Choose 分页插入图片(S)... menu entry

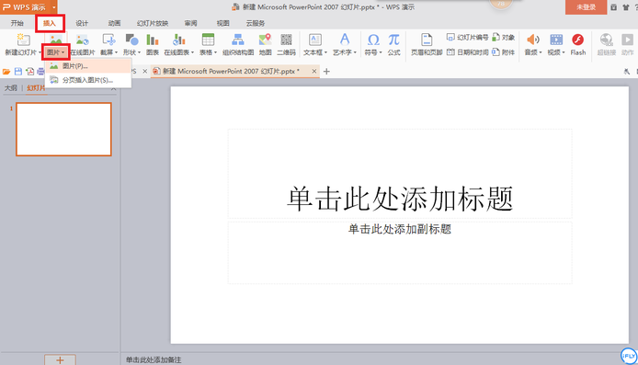tap(88, 80)
